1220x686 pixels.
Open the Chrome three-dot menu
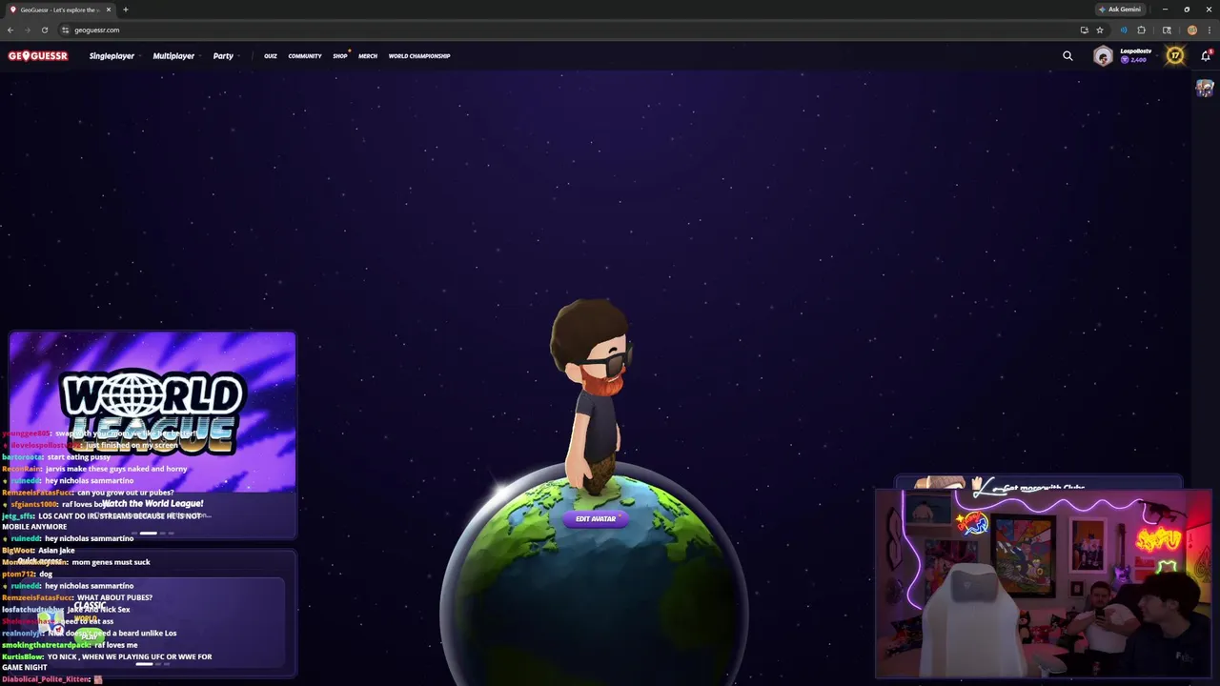[1209, 30]
